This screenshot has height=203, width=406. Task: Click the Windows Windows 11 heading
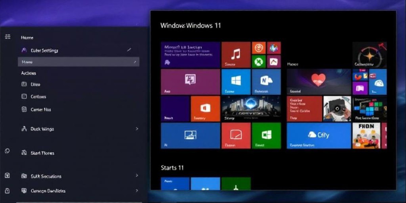click(190, 25)
